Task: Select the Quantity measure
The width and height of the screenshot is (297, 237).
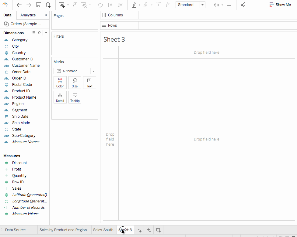Action: (x=19, y=176)
